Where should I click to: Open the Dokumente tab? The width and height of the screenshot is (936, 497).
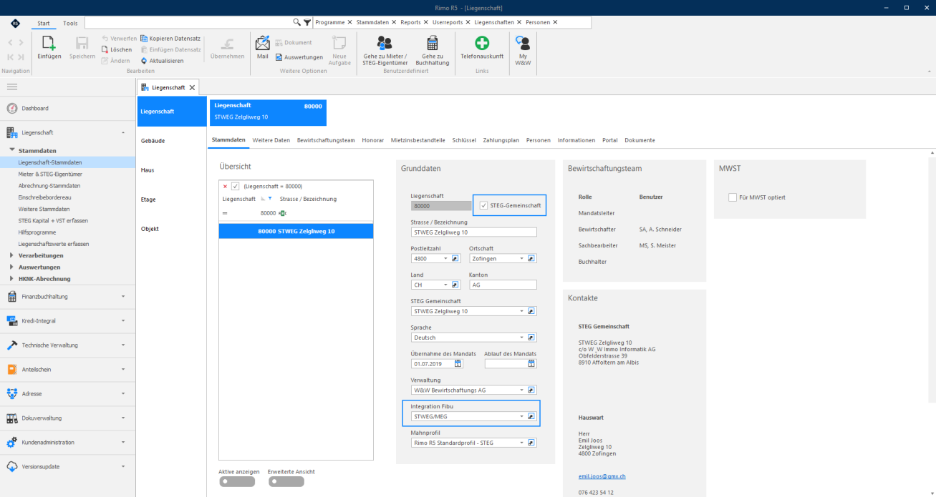640,140
